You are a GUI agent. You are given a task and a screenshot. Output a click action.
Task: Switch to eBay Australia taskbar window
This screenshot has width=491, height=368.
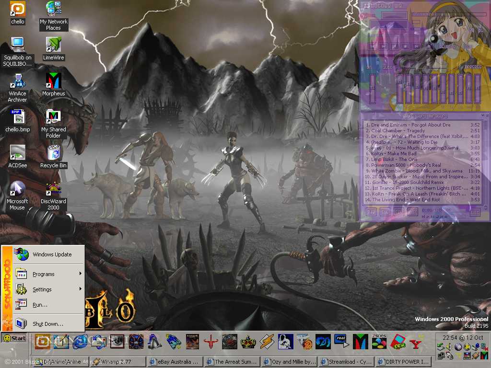pos(175,362)
